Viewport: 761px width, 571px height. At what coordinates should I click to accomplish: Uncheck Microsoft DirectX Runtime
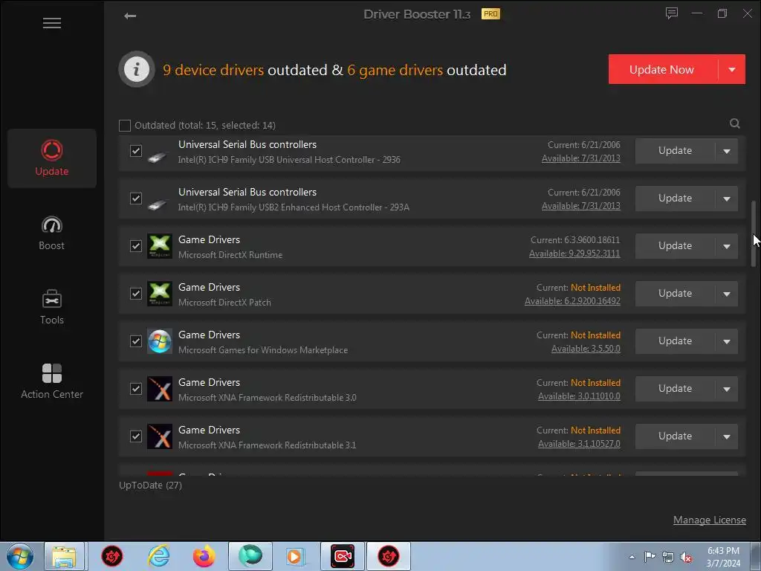pos(136,246)
